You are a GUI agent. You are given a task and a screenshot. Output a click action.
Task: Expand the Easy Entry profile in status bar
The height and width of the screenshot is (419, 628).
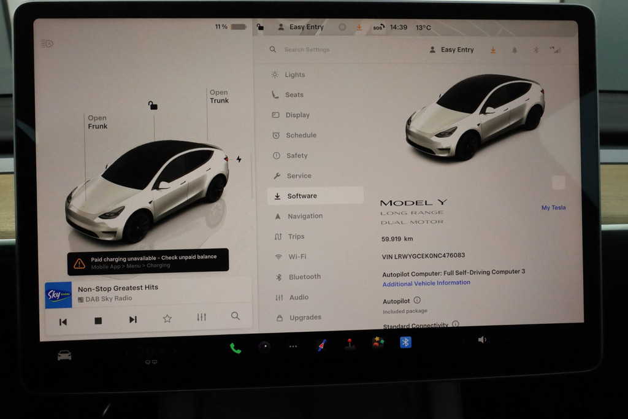(x=301, y=27)
